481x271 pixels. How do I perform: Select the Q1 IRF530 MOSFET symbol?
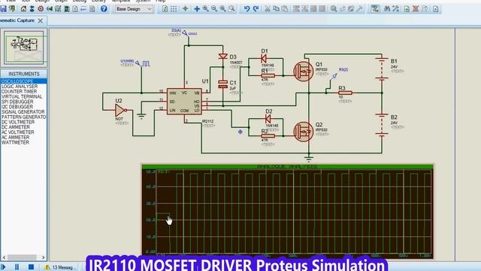pyautogui.click(x=304, y=72)
